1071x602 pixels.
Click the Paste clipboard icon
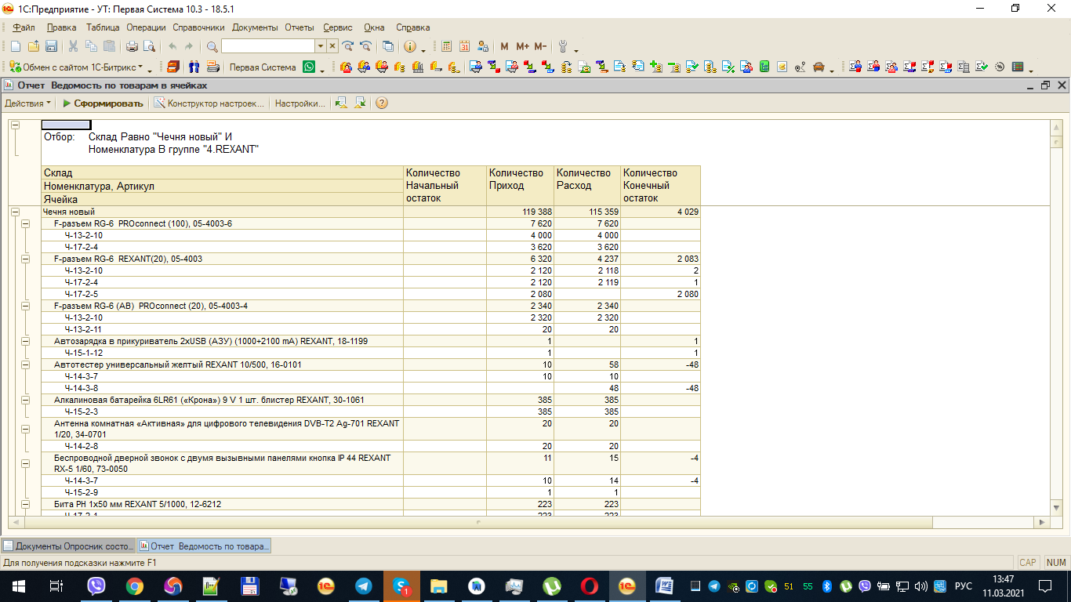coord(110,46)
